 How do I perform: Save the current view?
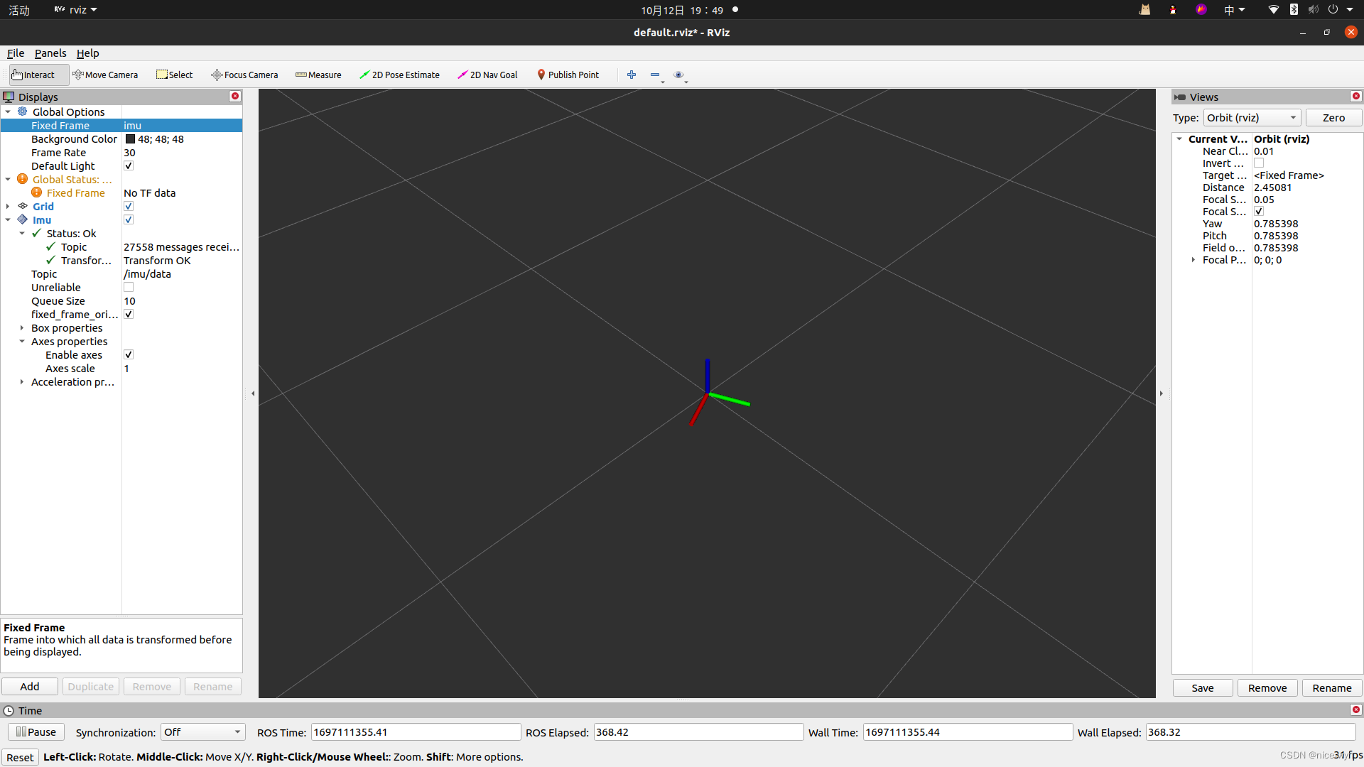click(x=1203, y=687)
